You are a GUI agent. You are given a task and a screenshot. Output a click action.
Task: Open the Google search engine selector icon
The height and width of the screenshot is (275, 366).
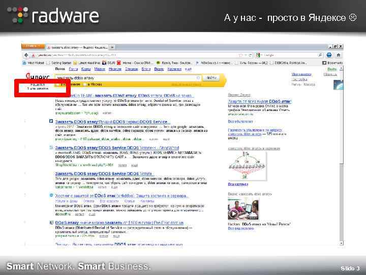click(x=258, y=55)
